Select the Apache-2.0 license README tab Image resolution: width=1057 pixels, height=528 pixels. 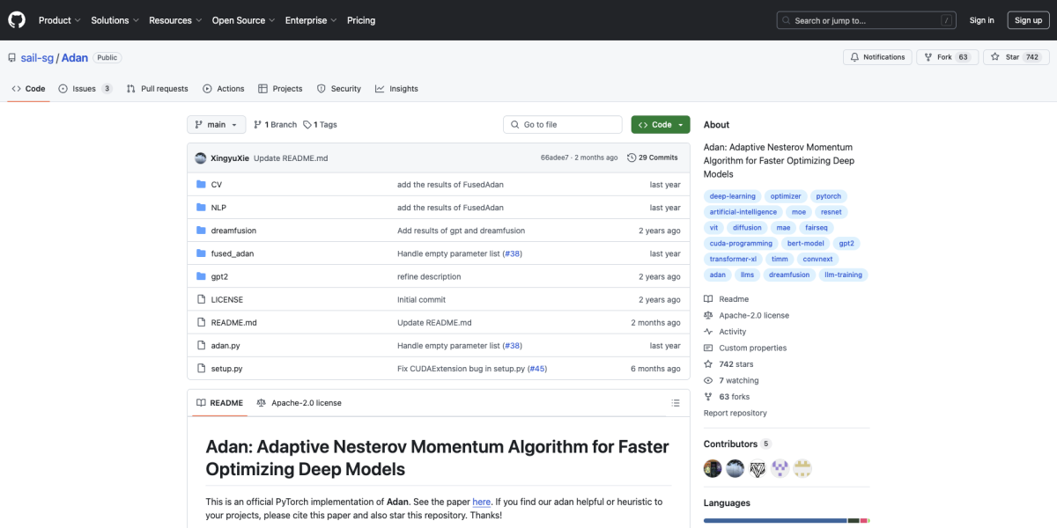[299, 403]
